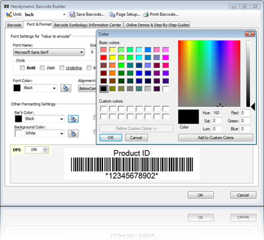
Task: Click the Lum input field
Action: (x=217, y=129)
